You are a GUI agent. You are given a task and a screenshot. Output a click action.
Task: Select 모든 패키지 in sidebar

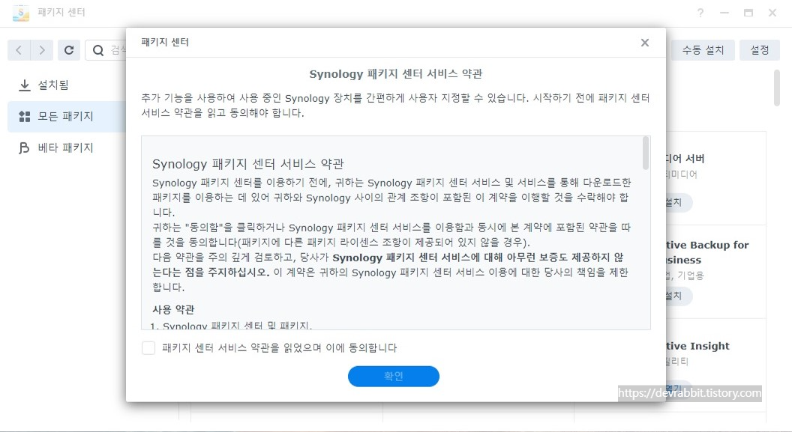[x=67, y=117]
